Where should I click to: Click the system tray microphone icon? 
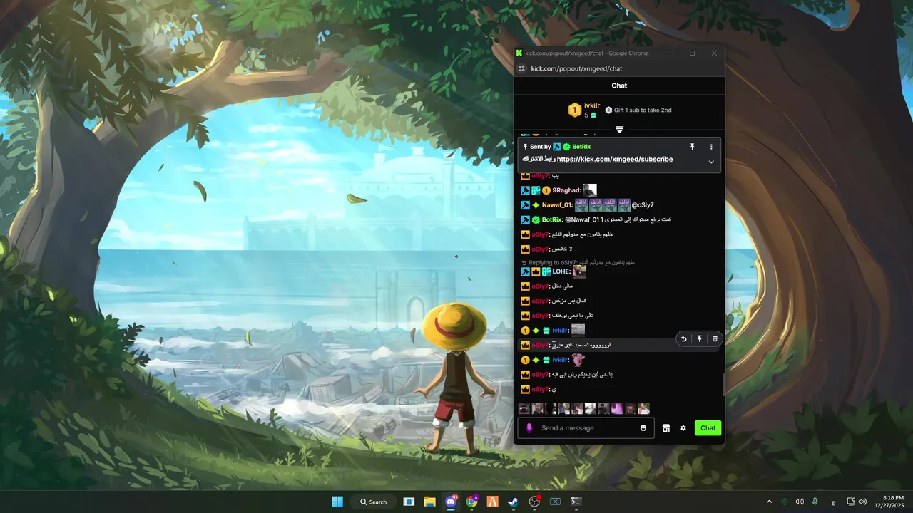click(815, 502)
